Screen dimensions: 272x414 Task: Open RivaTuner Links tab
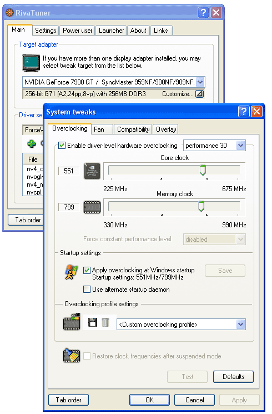point(161,31)
